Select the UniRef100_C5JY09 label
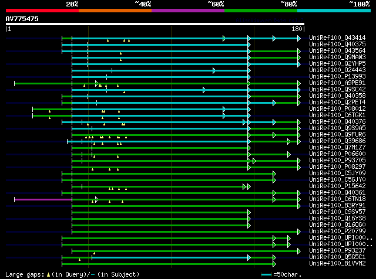This screenshot has width=376, height=279. pos(337,173)
